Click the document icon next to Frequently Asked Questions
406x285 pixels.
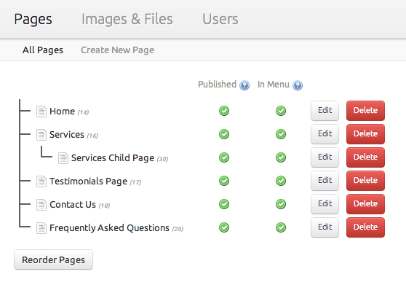click(41, 228)
